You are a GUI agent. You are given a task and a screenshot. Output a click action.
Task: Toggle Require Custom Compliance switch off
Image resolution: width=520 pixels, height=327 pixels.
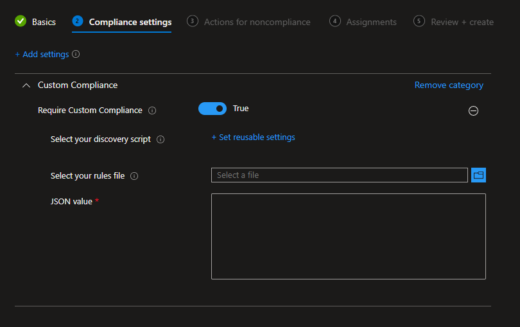pyautogui.click(x=212, y=109)
